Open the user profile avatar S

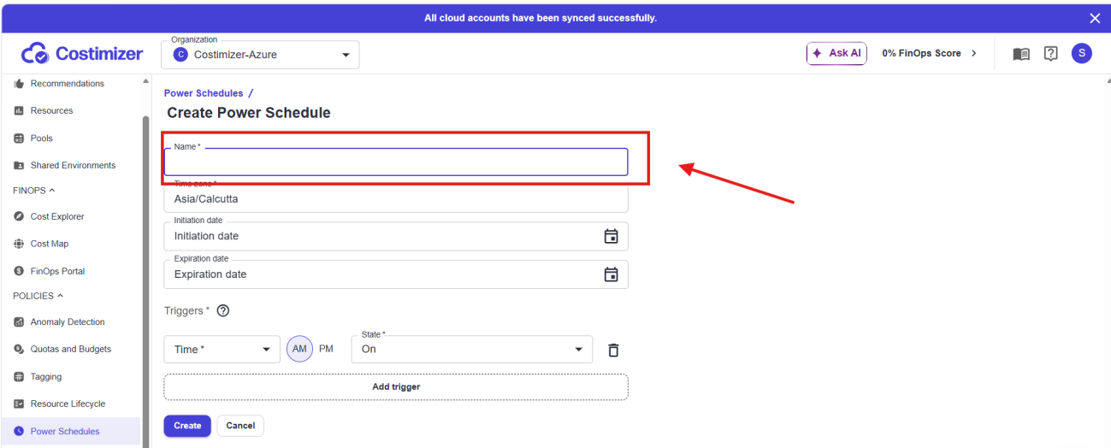point(1082,53)
